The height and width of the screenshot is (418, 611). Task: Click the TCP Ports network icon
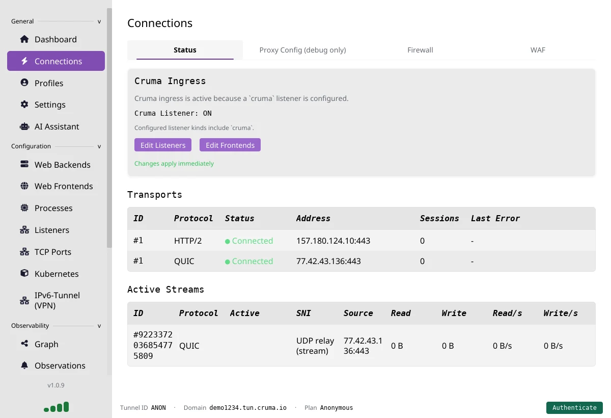click(24, 252)
